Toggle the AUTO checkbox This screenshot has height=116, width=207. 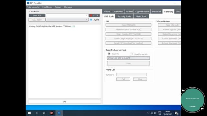[x=91, y=20]
